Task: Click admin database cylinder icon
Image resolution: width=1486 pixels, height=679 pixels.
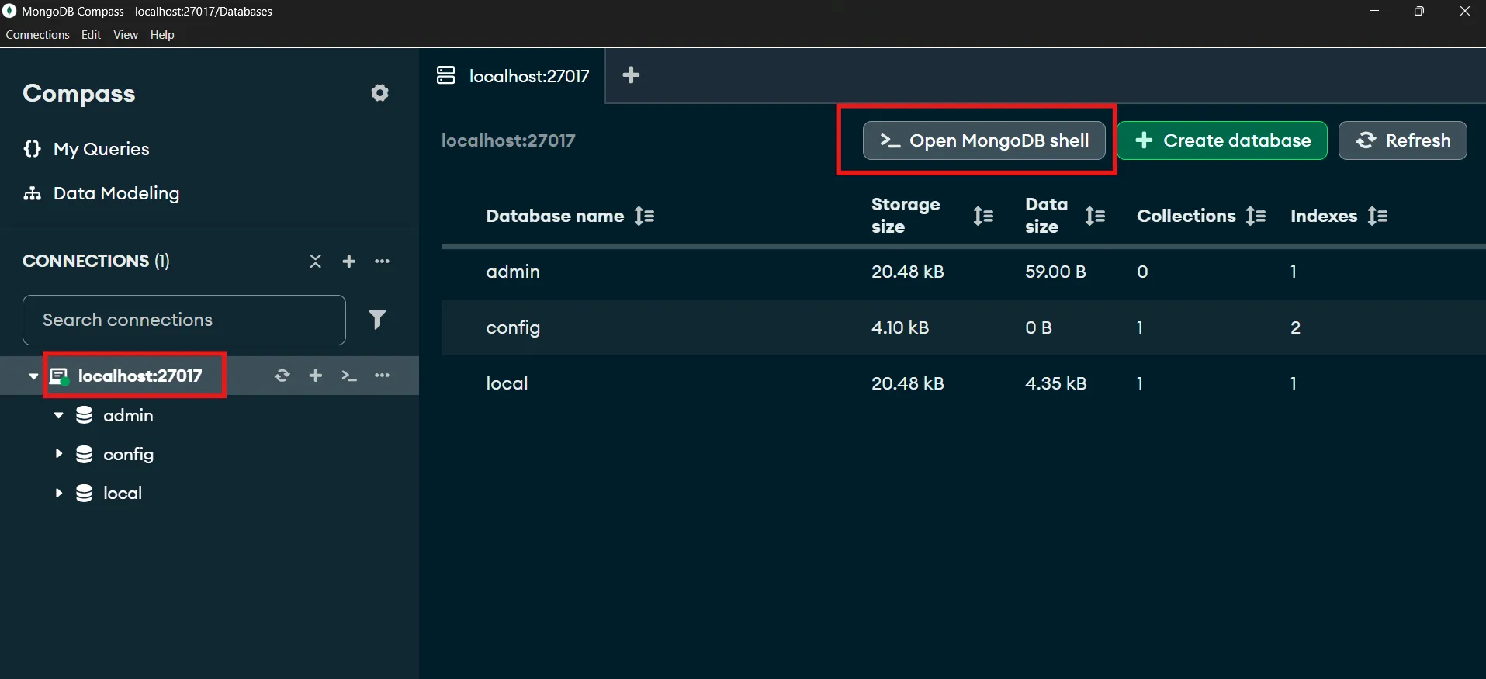Action: point(84,416)
